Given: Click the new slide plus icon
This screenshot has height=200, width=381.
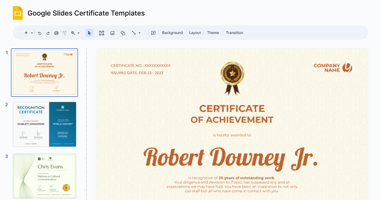Looking at the screenshot, I should click(26, 33).
